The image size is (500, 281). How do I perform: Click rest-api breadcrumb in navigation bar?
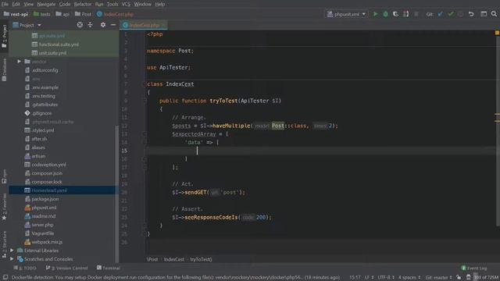[16, 14]
